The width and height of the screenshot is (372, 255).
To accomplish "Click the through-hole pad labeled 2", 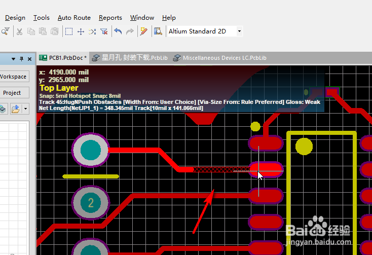I will pos(91,203).
